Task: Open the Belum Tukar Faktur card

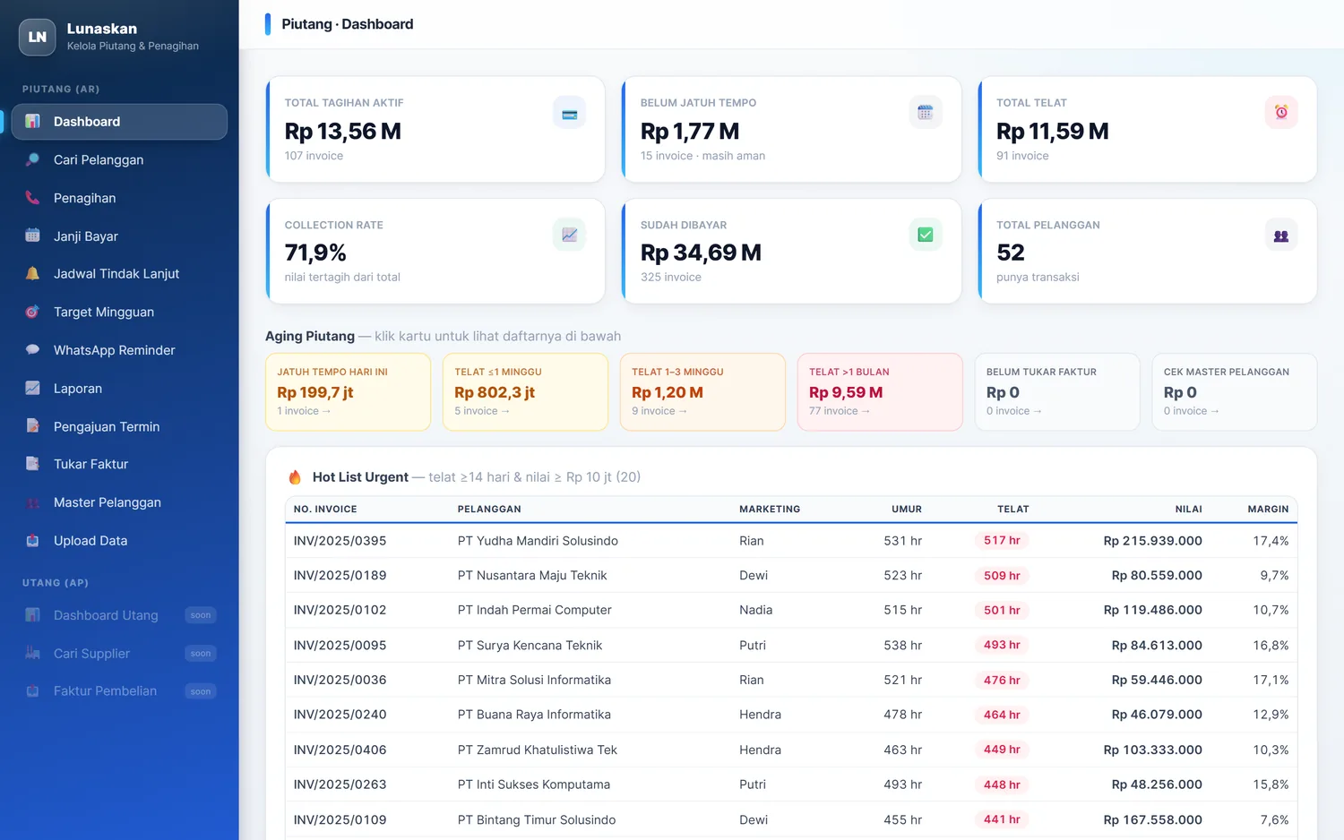Action: click(x=1057, y=391)
